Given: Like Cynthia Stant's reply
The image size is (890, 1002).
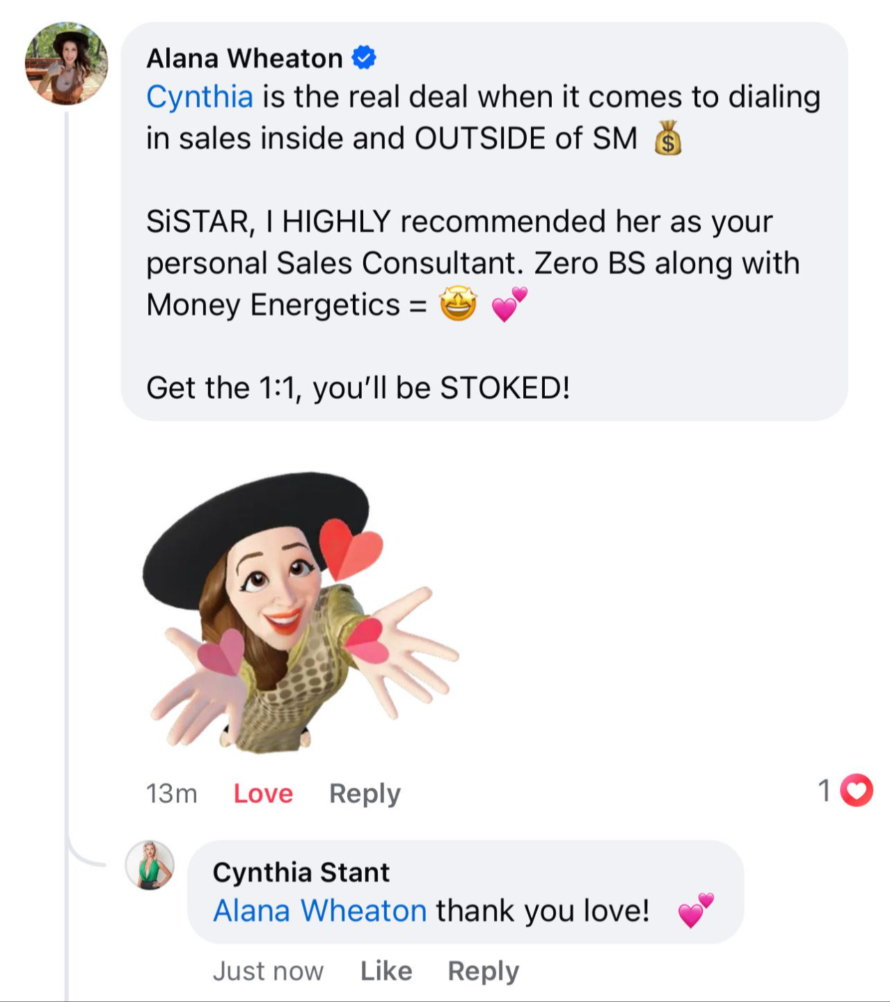Looking at the screenshot, I should [386, 971].
